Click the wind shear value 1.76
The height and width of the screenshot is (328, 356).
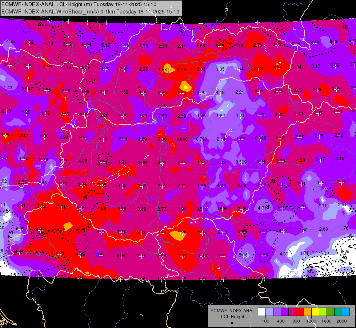[x=344, y=228]
